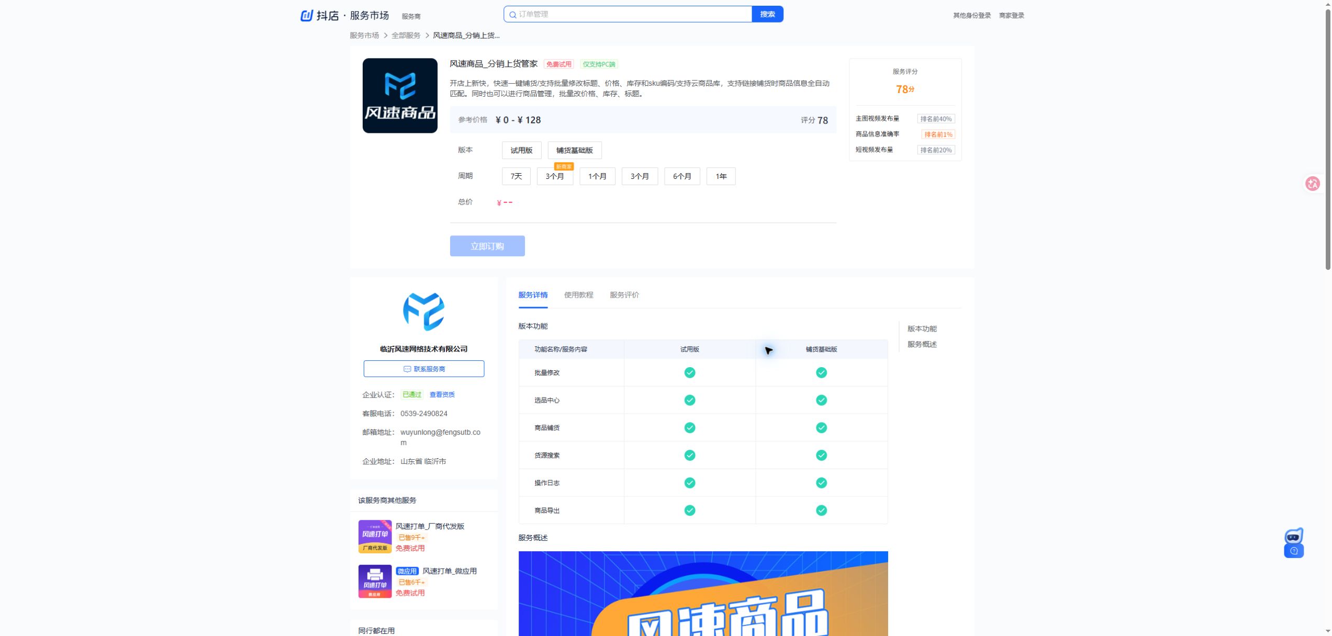1332x636 pixels.
Task: Click the 搜索 button
Action: pos(767,14)
